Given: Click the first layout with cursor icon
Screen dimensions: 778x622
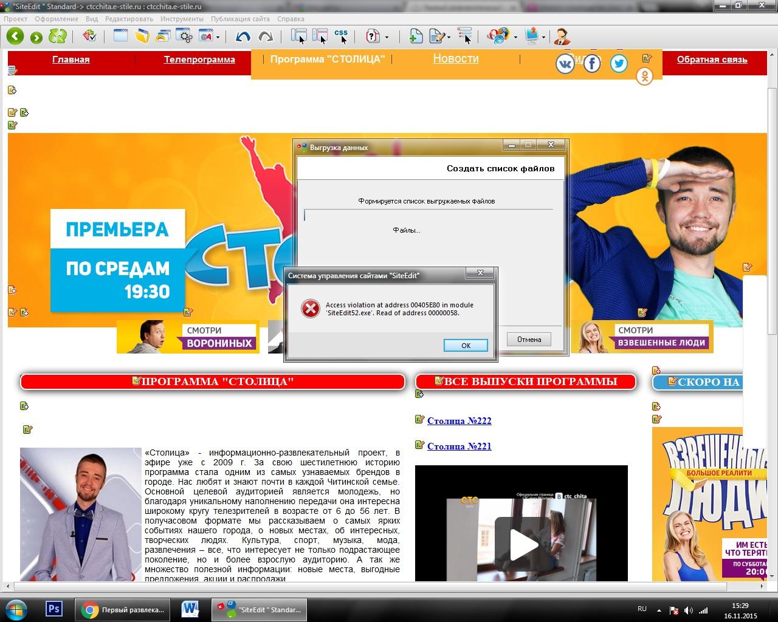Looking at the screenshot, I should pyautogui.click(x=299, y=36).
